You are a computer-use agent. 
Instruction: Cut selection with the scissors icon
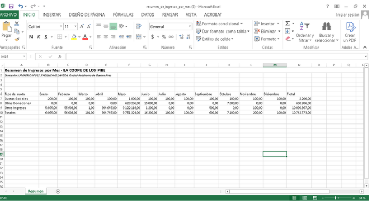[x=17, y=24]
